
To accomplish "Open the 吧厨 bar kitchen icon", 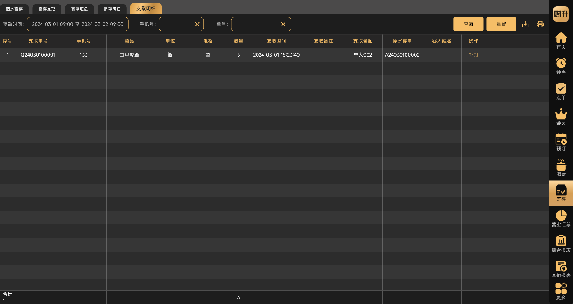I will click(x=561, y=168).
